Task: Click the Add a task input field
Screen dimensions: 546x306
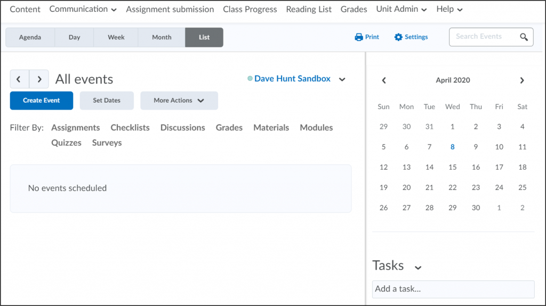Action: pyautogui.click(x=453, y=289)
